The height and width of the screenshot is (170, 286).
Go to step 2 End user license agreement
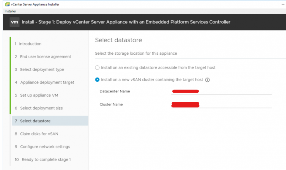click(x=43, y=57)
